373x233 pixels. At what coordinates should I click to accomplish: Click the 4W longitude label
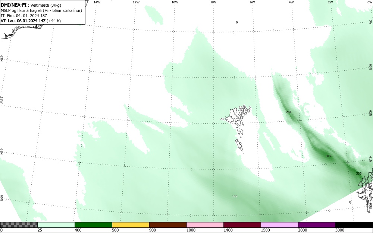click(291, 2)
